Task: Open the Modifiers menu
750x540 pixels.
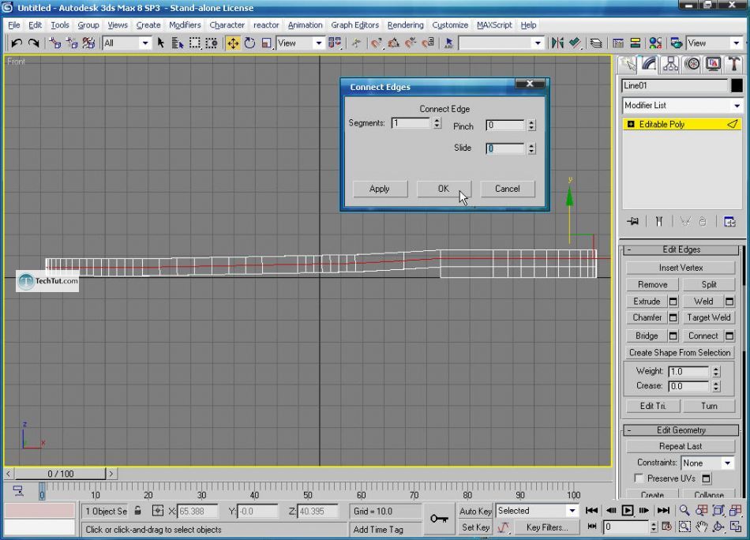Action: 185,25
